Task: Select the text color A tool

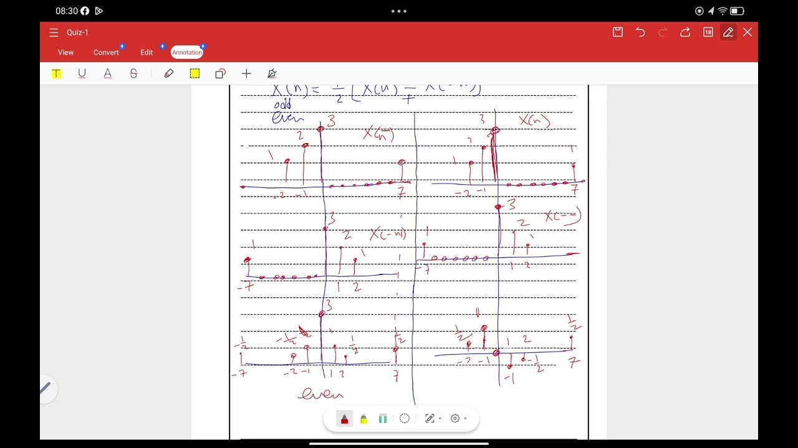Action: coord(107,73)
